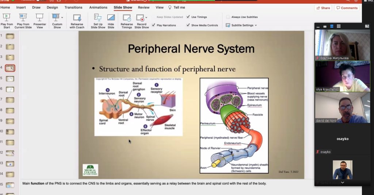Viewport: 374px width, 195px height.
Task: Open Set Up Slide Show
Action: (x=98, y=17)
